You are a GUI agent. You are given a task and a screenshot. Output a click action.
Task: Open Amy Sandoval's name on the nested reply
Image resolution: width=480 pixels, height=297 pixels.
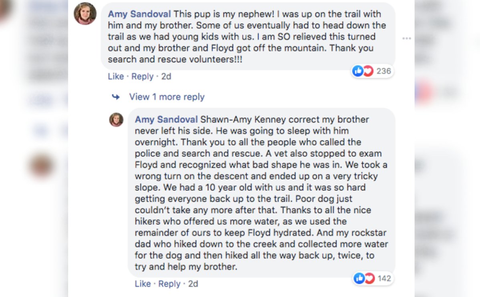click(166, 120)
